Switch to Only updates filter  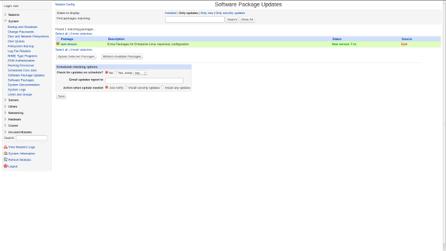click(x=189, y=13)
